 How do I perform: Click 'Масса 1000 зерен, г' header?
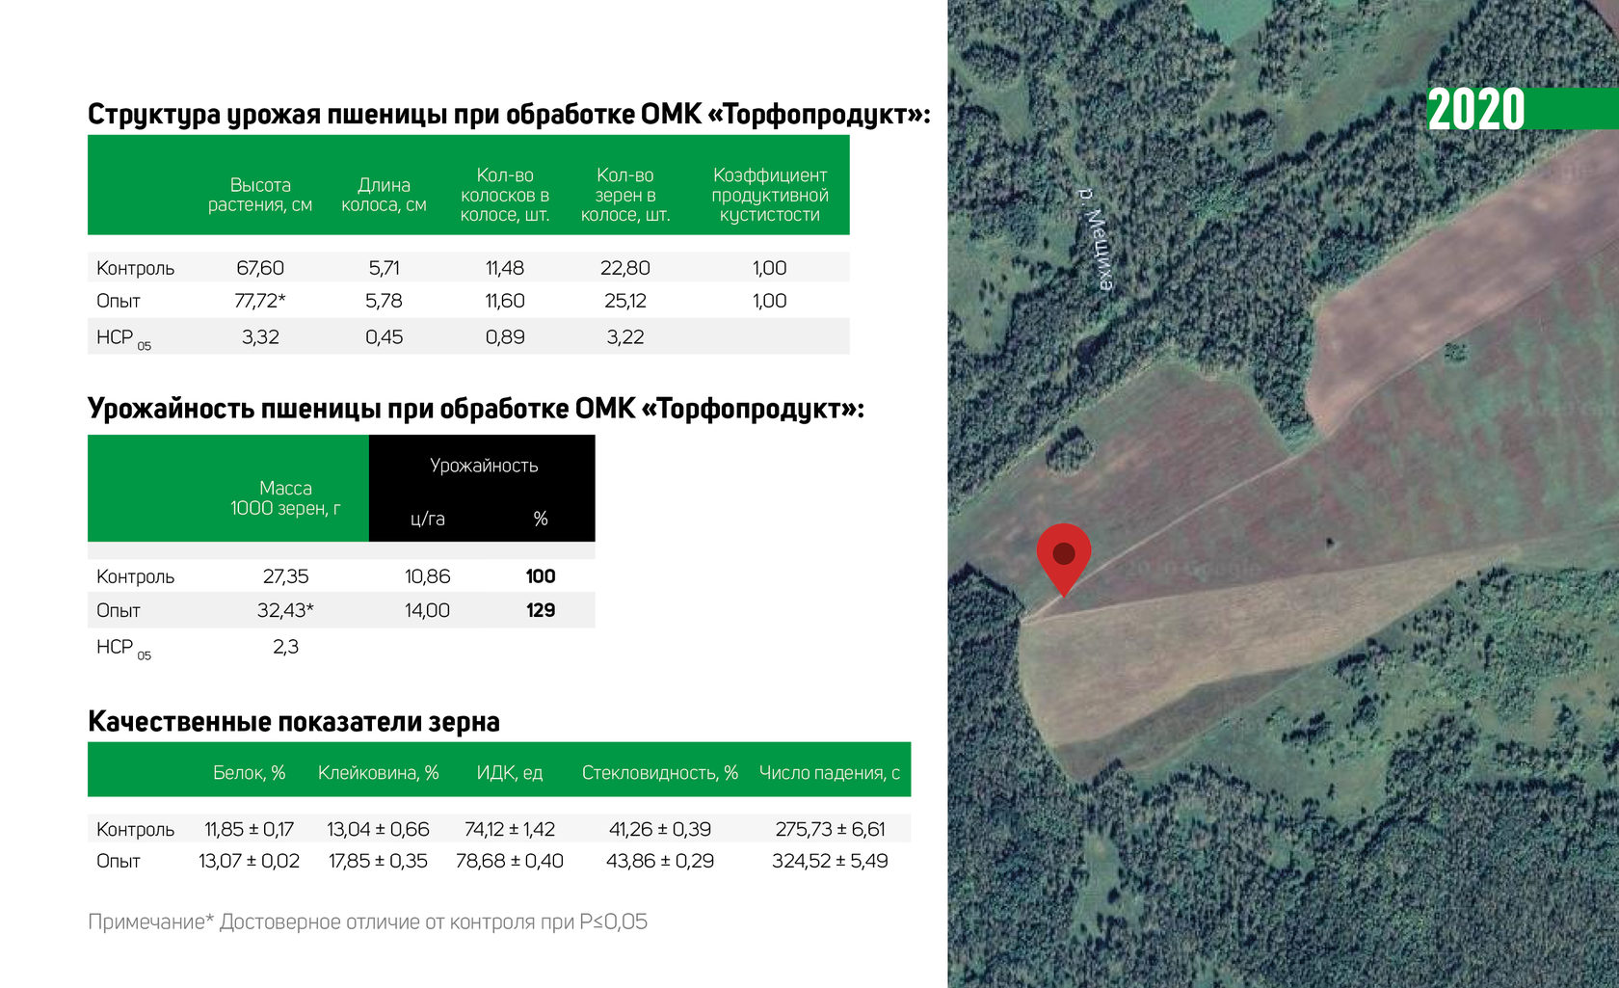pyautogui.click(x=285, y=498)
